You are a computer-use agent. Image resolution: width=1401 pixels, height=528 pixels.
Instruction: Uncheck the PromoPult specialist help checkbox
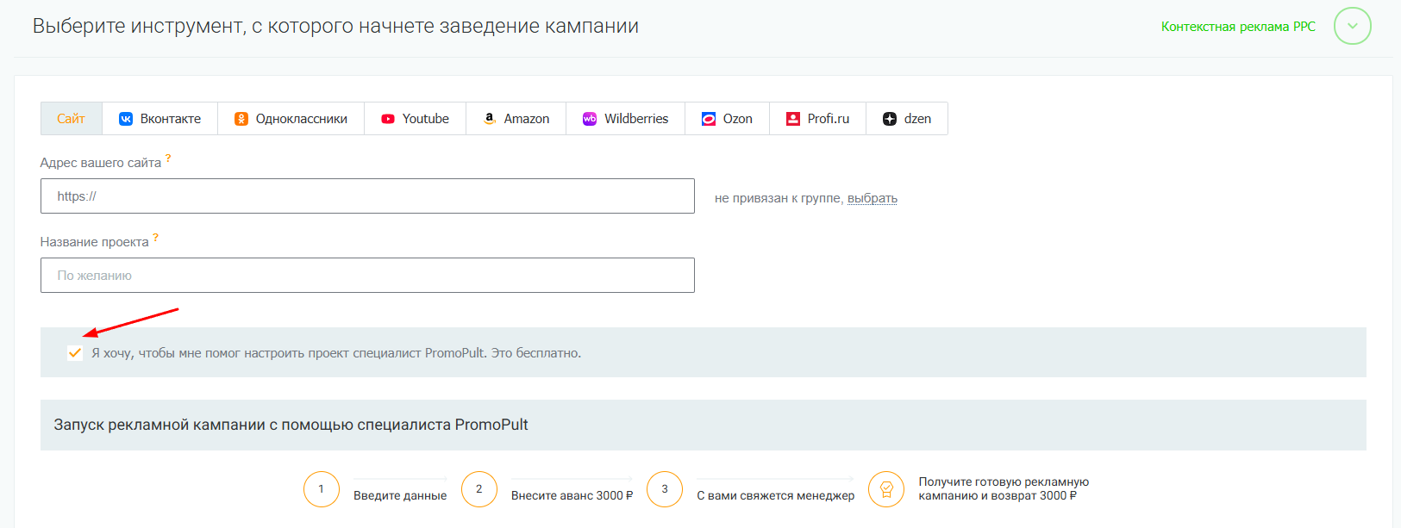[x=75, y=353]
